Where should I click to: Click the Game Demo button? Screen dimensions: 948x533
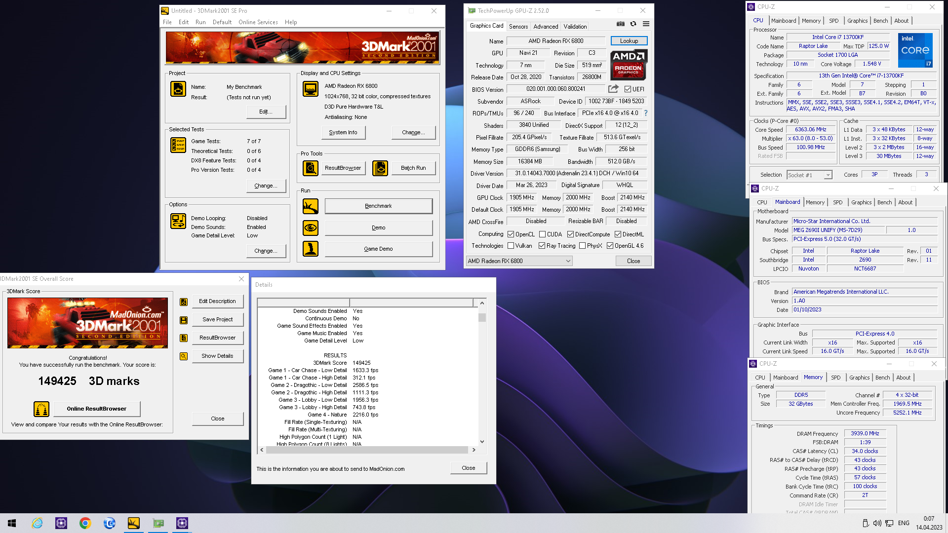[x=378, y=249]
